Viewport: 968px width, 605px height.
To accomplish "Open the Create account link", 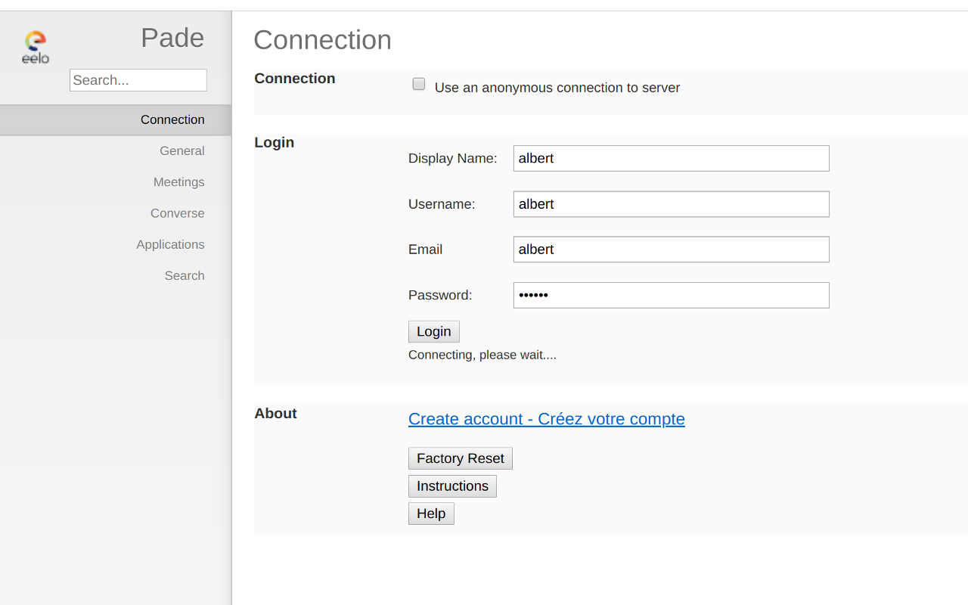I will pos(546,419).
